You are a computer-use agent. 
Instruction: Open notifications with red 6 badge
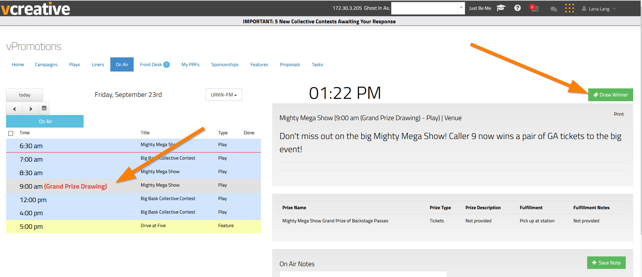click(x=534, y=8)
